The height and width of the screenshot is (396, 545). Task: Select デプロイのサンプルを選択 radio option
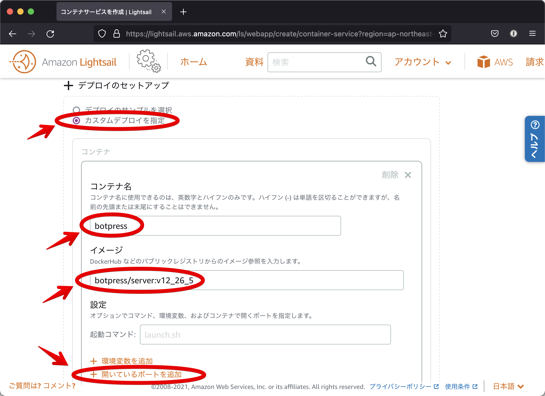76,110
